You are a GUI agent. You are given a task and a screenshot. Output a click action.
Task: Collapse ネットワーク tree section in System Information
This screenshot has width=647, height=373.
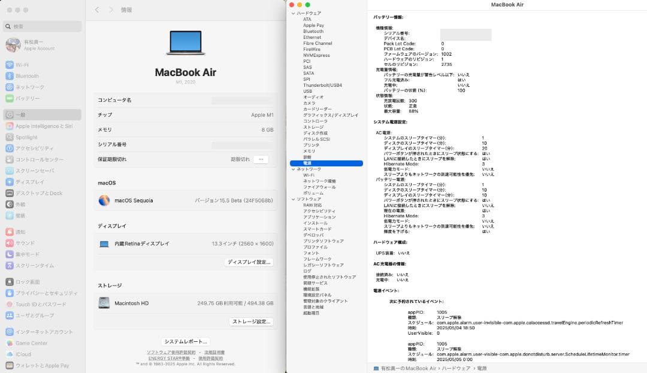[x=293, y=169]
